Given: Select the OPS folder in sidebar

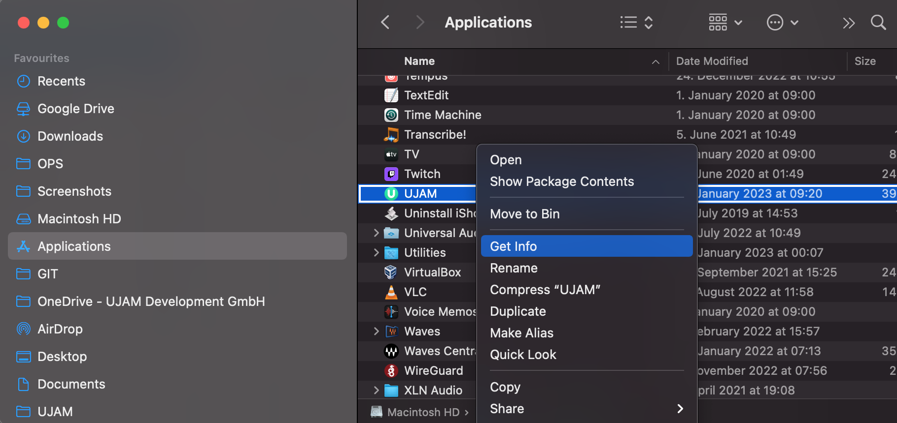Looking at the screenshot, I should 177,164.
